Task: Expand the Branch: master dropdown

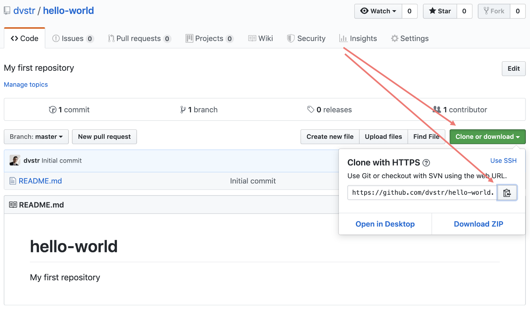Action: point(36,137)
